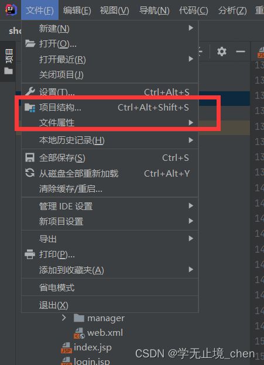Toggle 省电模式 power save mode

109,288
